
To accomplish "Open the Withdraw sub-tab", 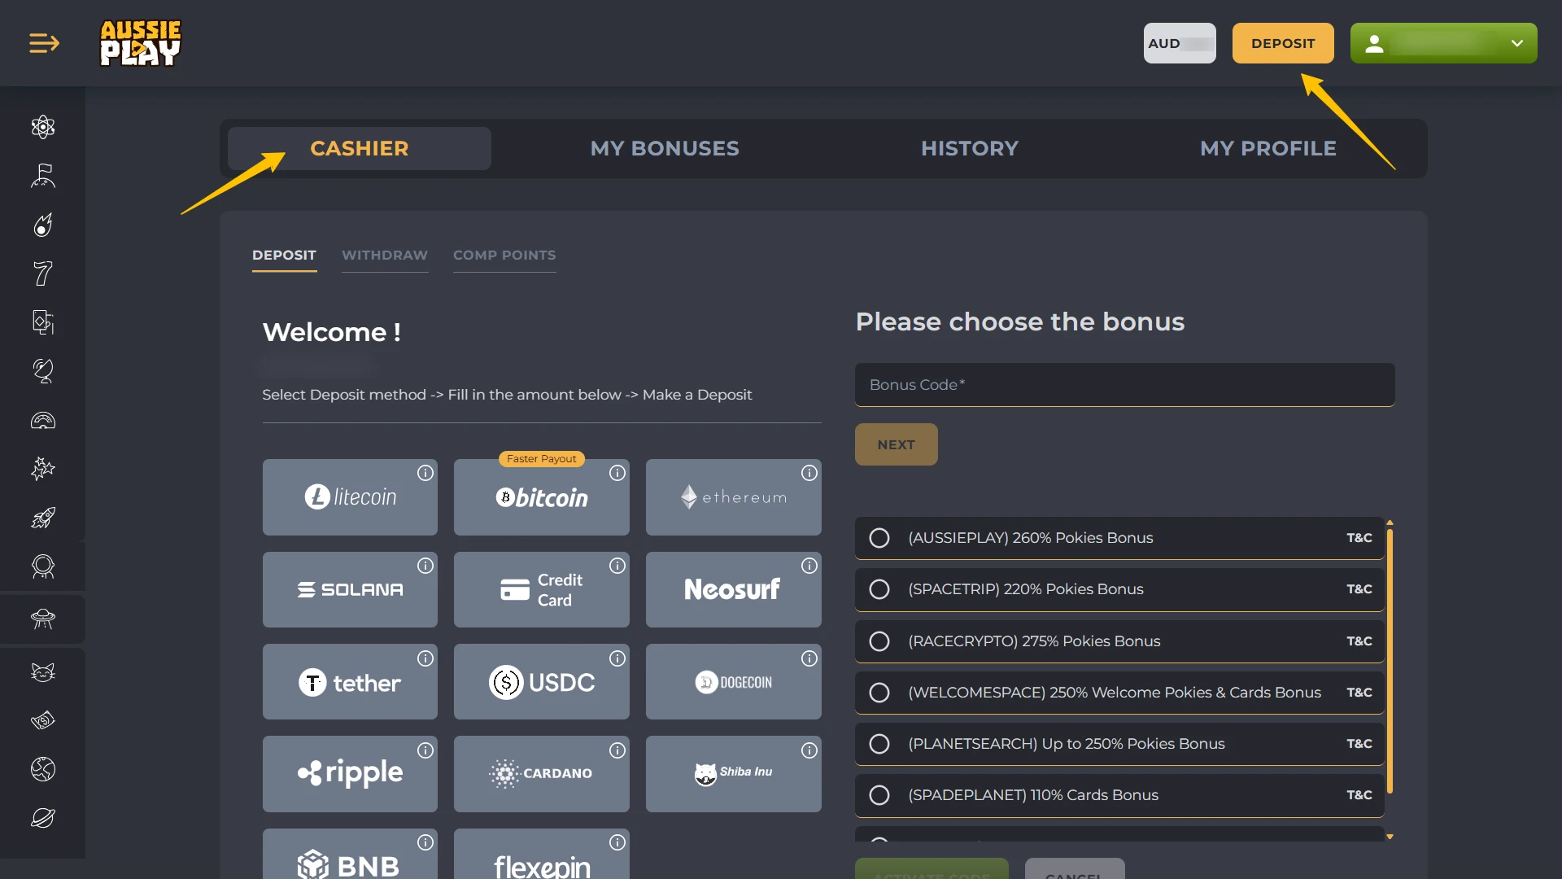I will 385,256.
